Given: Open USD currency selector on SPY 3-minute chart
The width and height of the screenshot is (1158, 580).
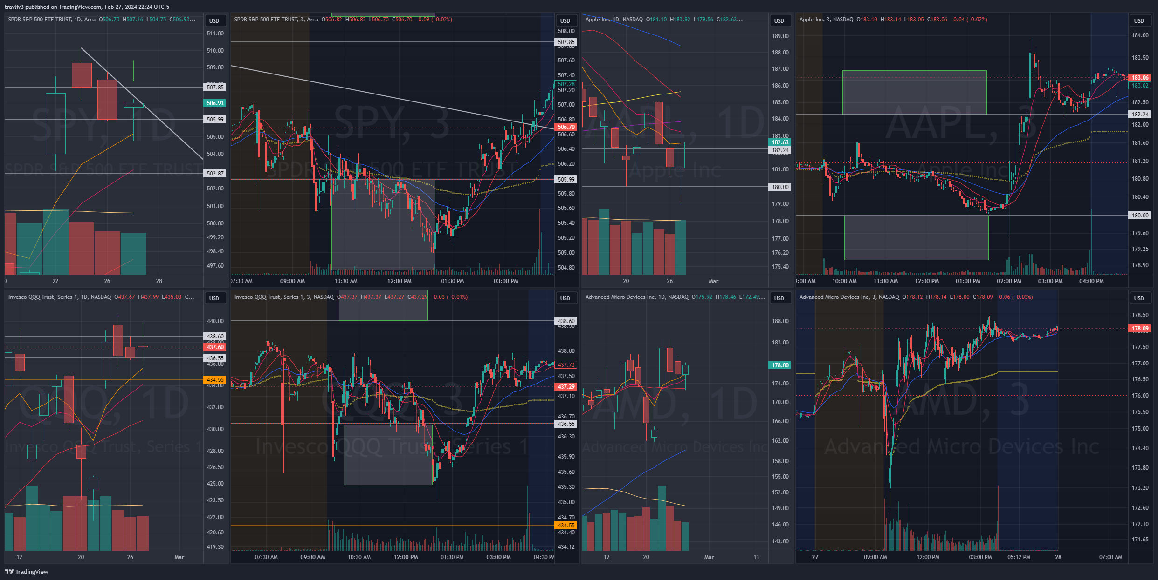Looking at the screenshot, I should tap(565, 20).
